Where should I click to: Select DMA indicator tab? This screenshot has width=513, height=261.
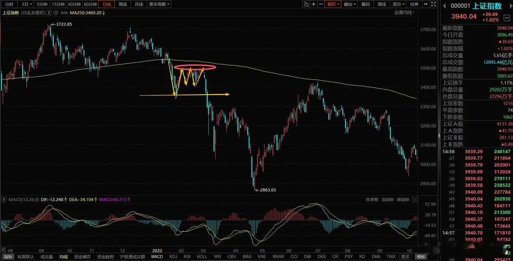click(x=376, y=257)
